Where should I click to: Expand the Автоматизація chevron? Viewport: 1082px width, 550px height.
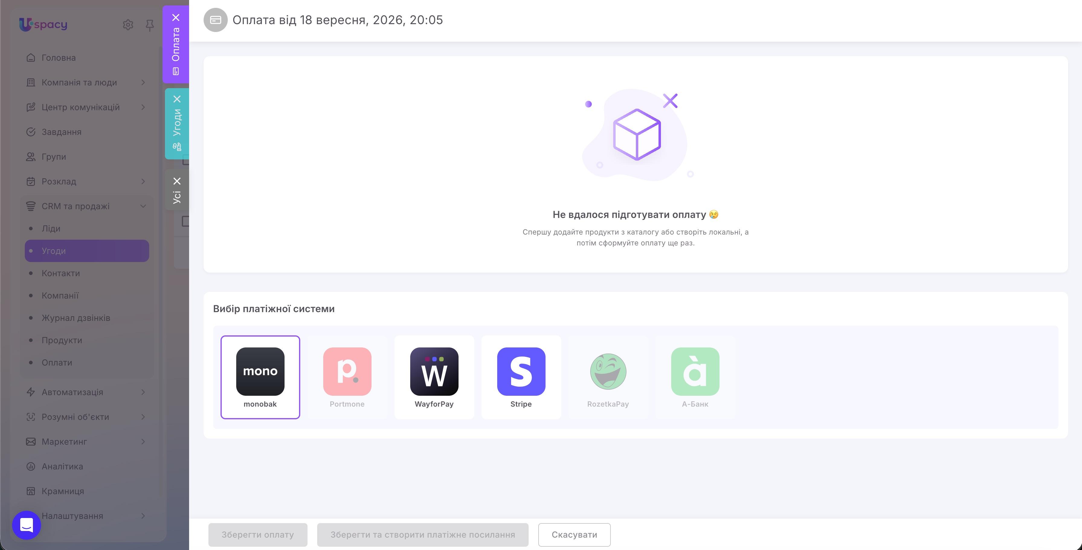[x=143, y=392]
